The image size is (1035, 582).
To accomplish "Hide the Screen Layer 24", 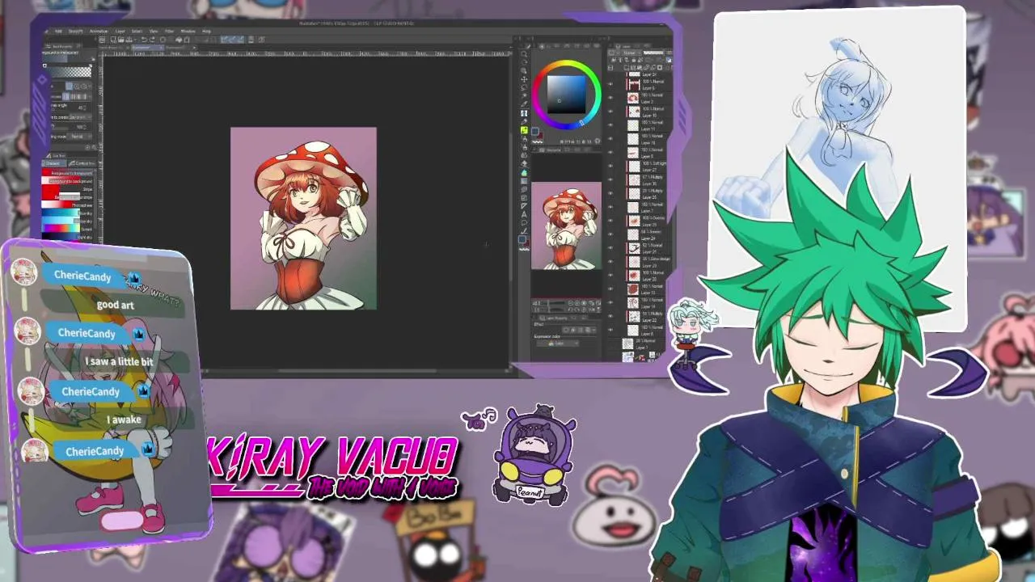I will (x=610, y=234).
